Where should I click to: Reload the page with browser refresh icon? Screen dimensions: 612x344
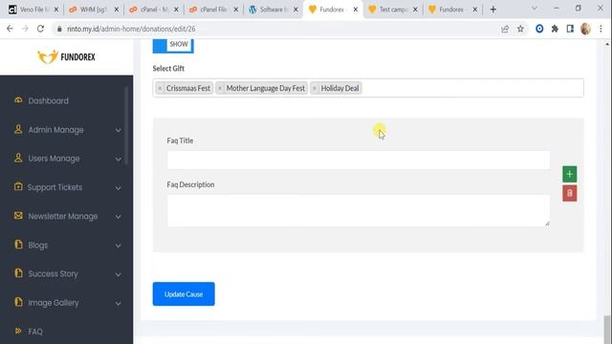40,29
